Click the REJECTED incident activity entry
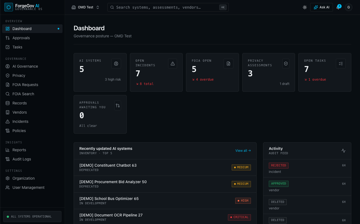This screenshot has width=360, height=224. tap(307, 168)
